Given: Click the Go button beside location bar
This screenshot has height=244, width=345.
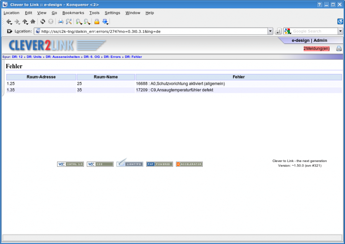Looking at the screenshot, I should (278, 31).
